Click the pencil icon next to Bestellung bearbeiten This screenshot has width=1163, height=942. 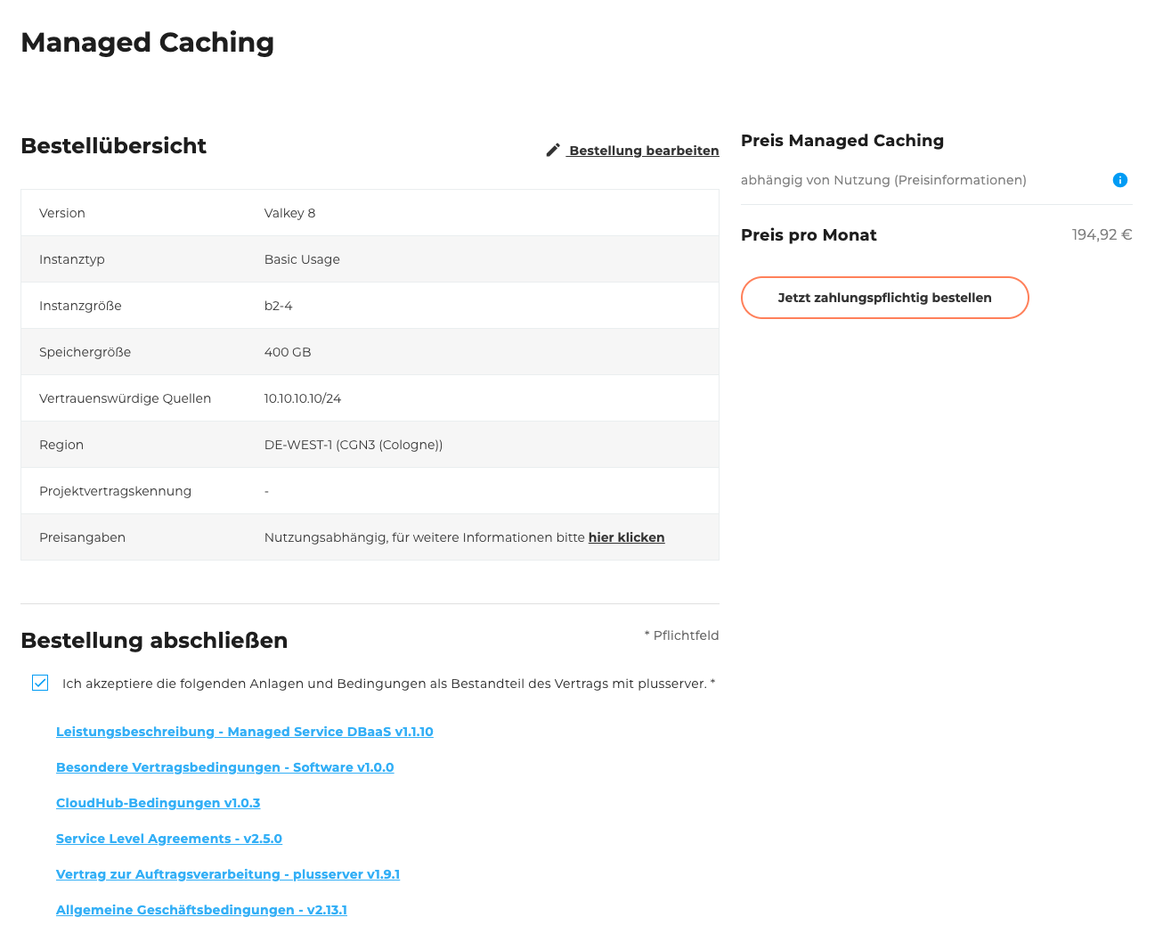553,150
